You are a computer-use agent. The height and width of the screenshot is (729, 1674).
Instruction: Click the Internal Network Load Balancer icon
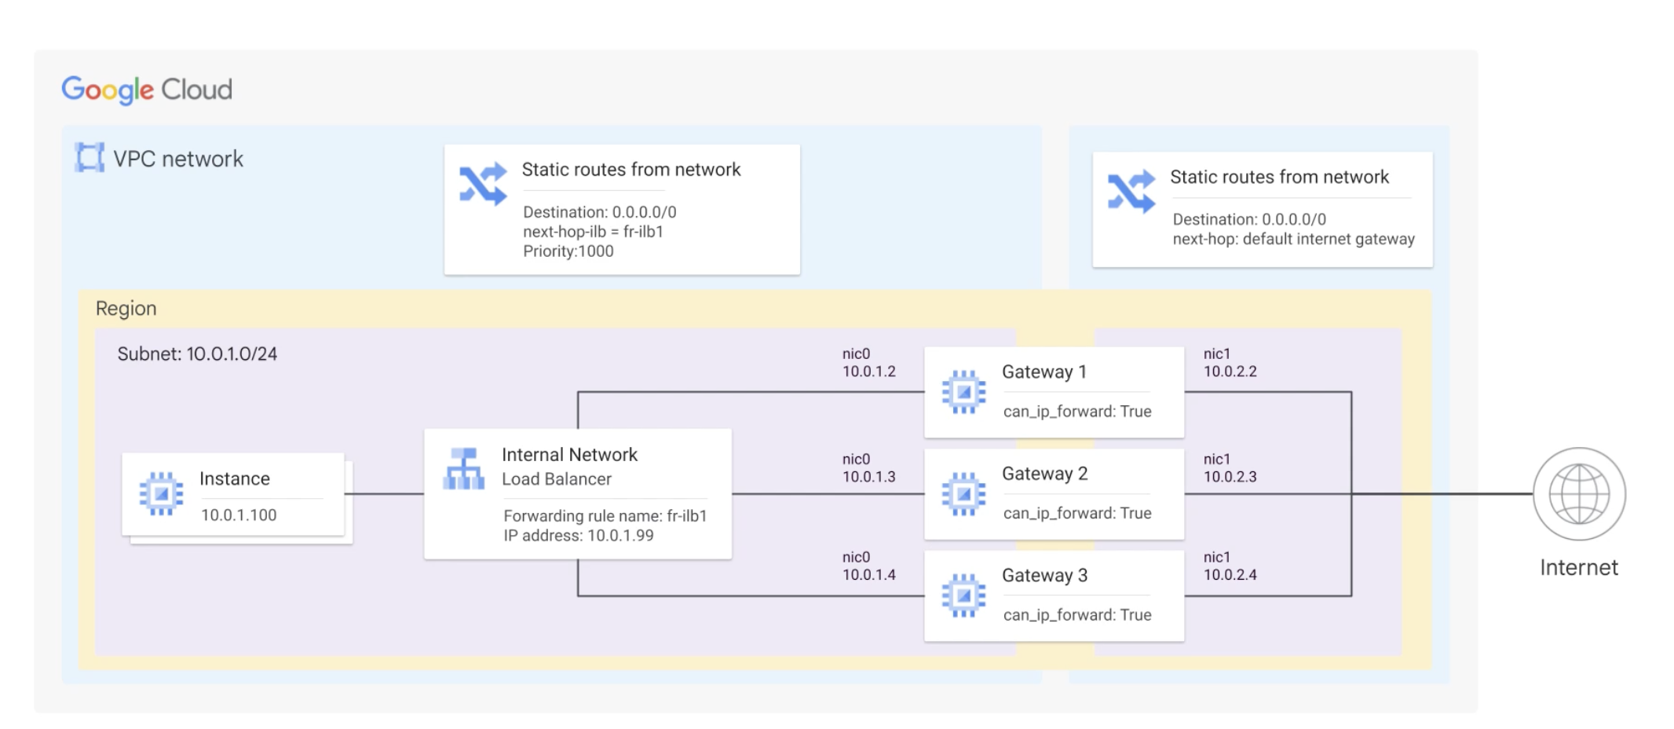464,469
